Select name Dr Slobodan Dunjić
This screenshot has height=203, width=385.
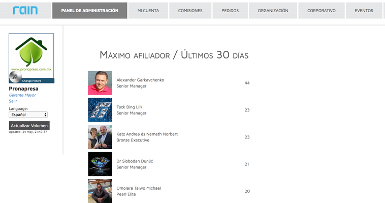135,161
